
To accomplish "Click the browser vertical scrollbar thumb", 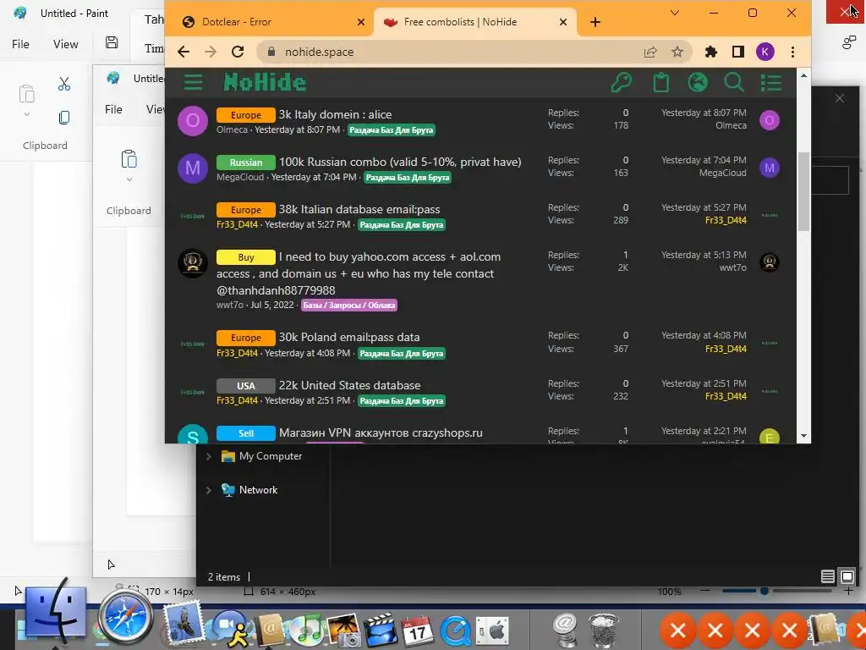I will [803, 190].
